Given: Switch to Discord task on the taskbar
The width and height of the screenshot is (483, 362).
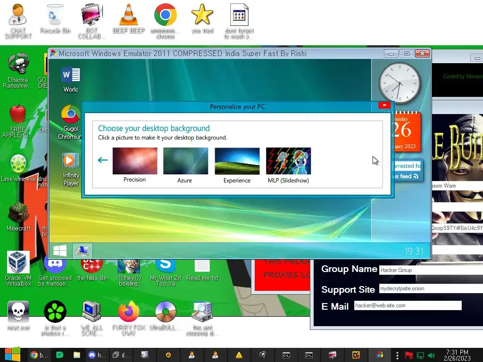Looking at the screenshot, I should pos(97,355).
